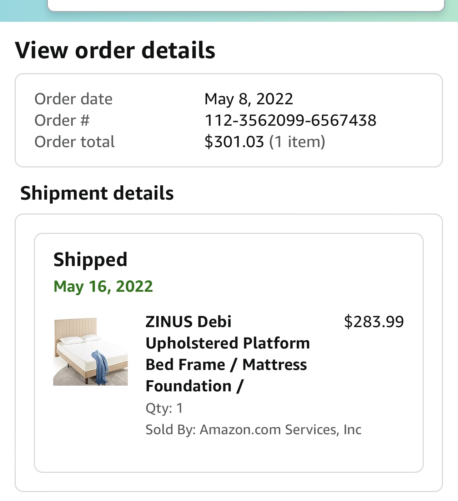Tap the ZINUS Debi product title link
The width and height of the screenshot is (458, 501).
tap(227, 343)
